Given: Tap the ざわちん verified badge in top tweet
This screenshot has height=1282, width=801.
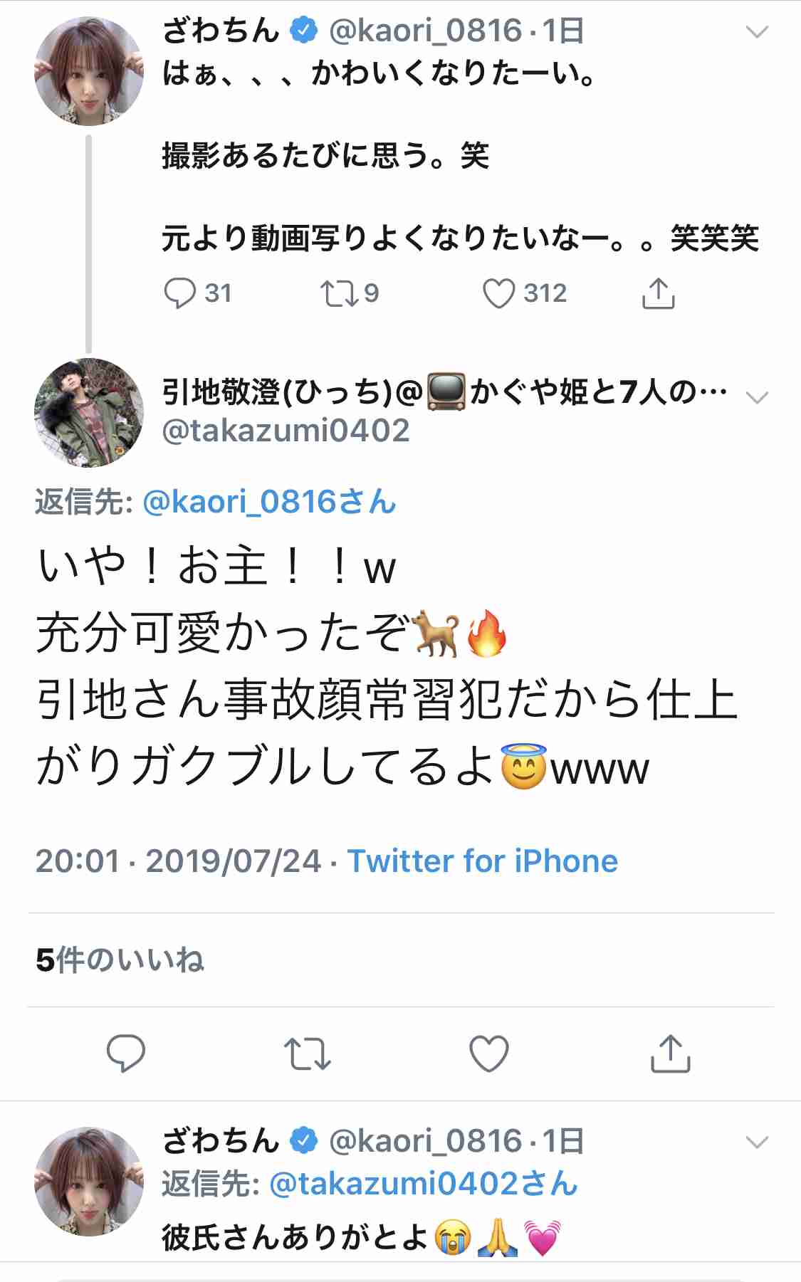Looking at the screenshot, I should point(304,31).
